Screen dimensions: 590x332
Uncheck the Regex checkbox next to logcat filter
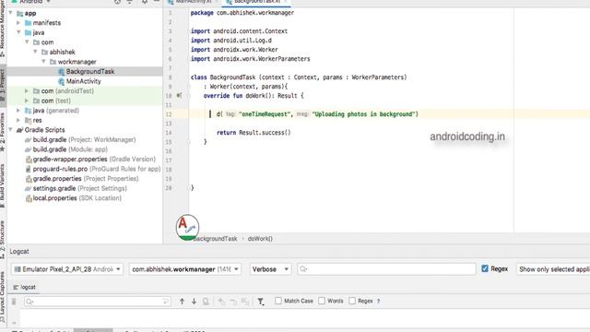click(485, 268)
